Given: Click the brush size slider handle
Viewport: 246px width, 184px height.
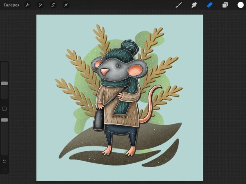Looking at the screenshot, I should (x=5, y=83).
